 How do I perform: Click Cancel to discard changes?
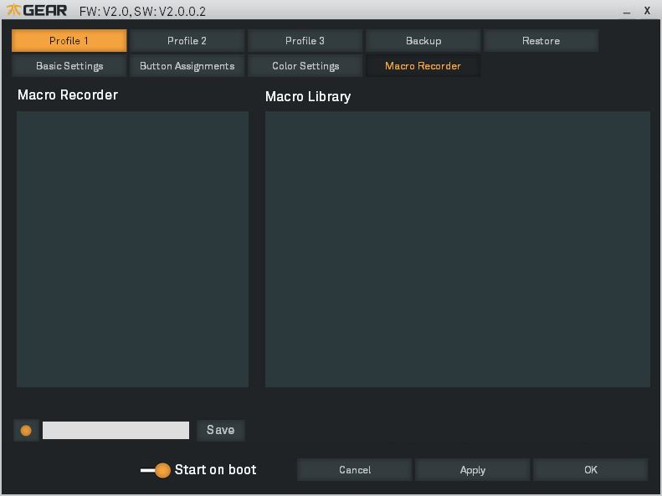click(x=355, y=470)
